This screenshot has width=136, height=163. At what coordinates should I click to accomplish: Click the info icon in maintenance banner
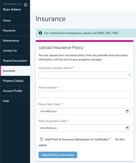40,33
